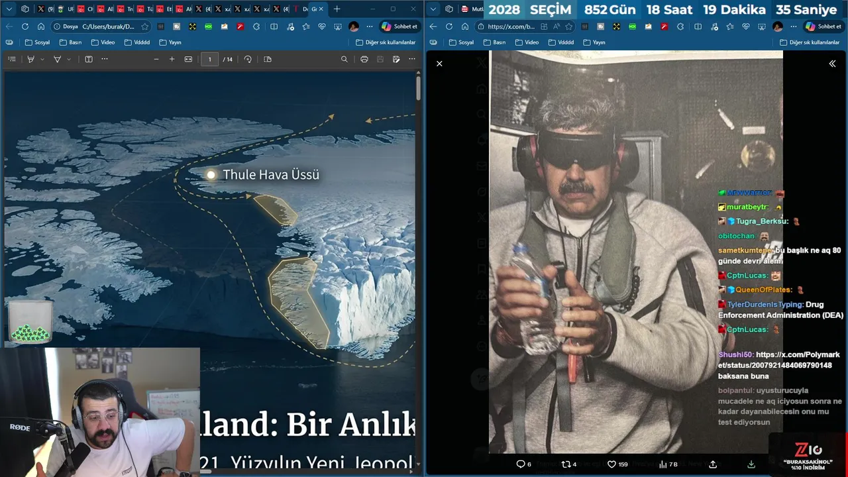Open a new tab in the left browser

[x=337, y=9]
